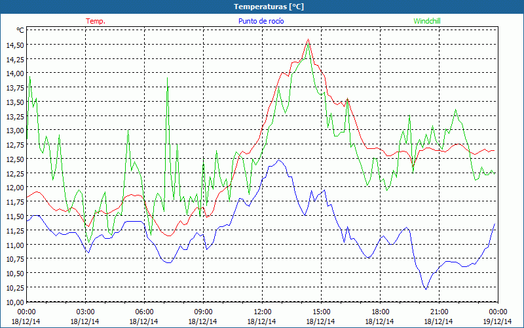524x328 pixels.
Task: Click the 11,25 y-axis value
Action: (x=14, y=230)
